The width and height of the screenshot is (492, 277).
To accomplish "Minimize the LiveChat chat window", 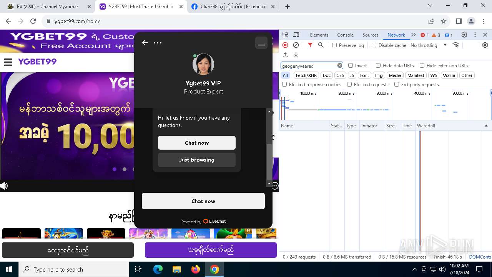I will click(261, 43).
